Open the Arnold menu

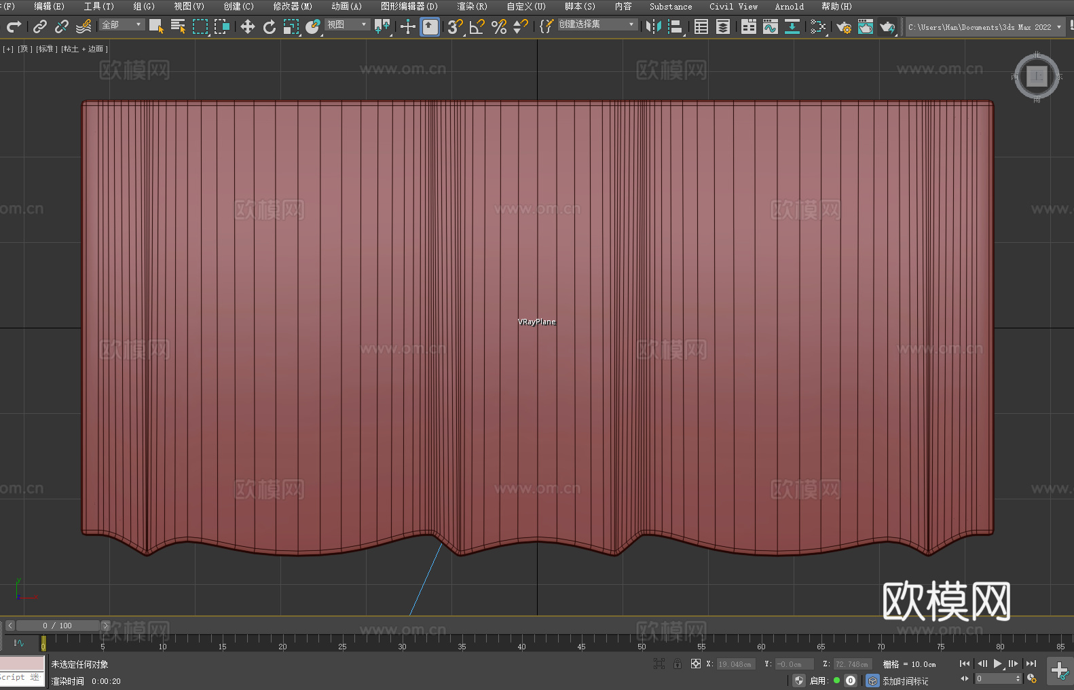point(789,6)
